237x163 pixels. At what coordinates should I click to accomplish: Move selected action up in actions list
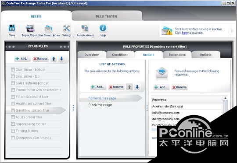click(x=129, y=87)
